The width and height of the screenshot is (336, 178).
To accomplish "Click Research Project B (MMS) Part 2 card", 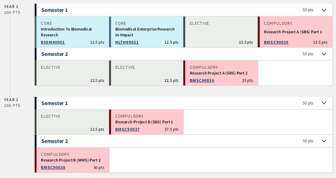I will point(72,160).
